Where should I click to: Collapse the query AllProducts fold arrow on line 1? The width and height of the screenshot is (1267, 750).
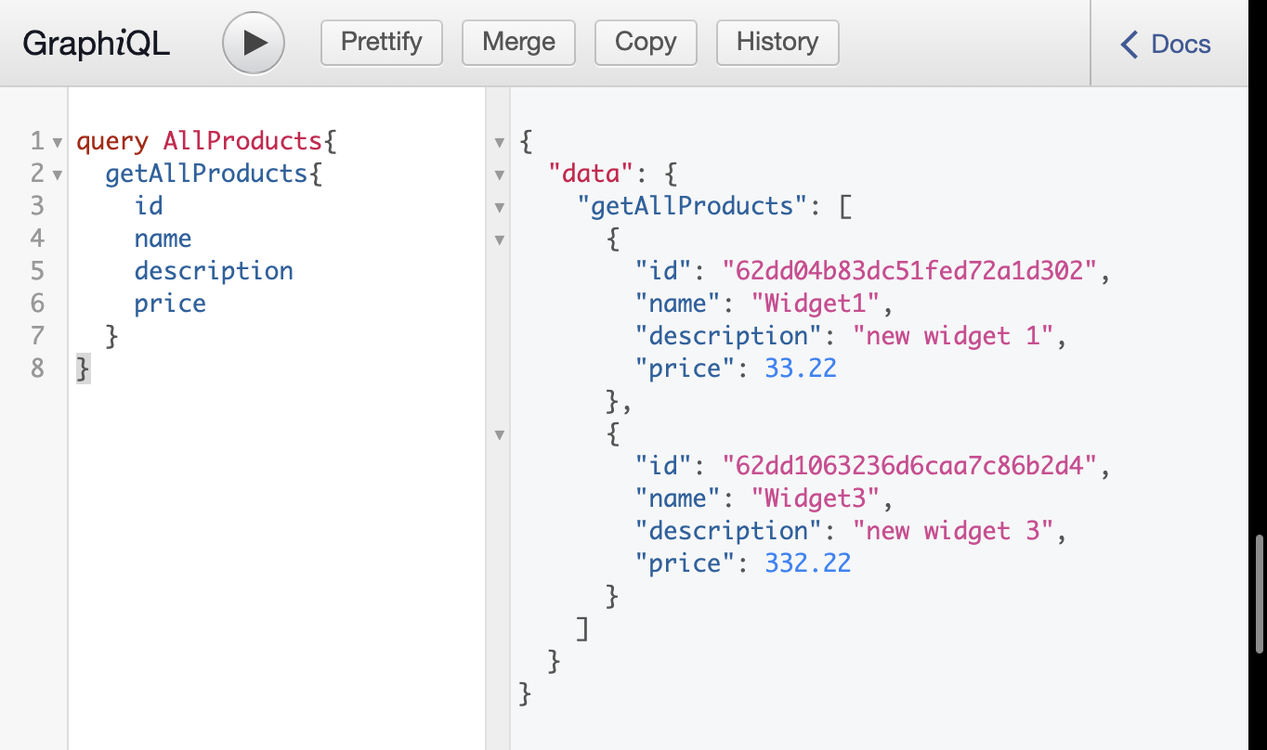click(x=58, y=143)
